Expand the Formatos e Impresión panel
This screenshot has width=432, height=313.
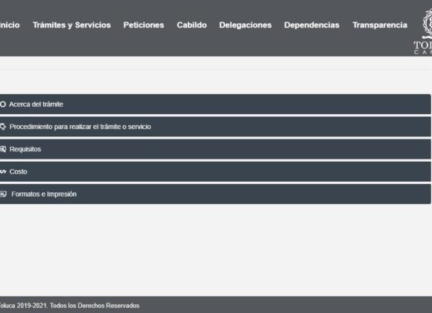point(215,195)
